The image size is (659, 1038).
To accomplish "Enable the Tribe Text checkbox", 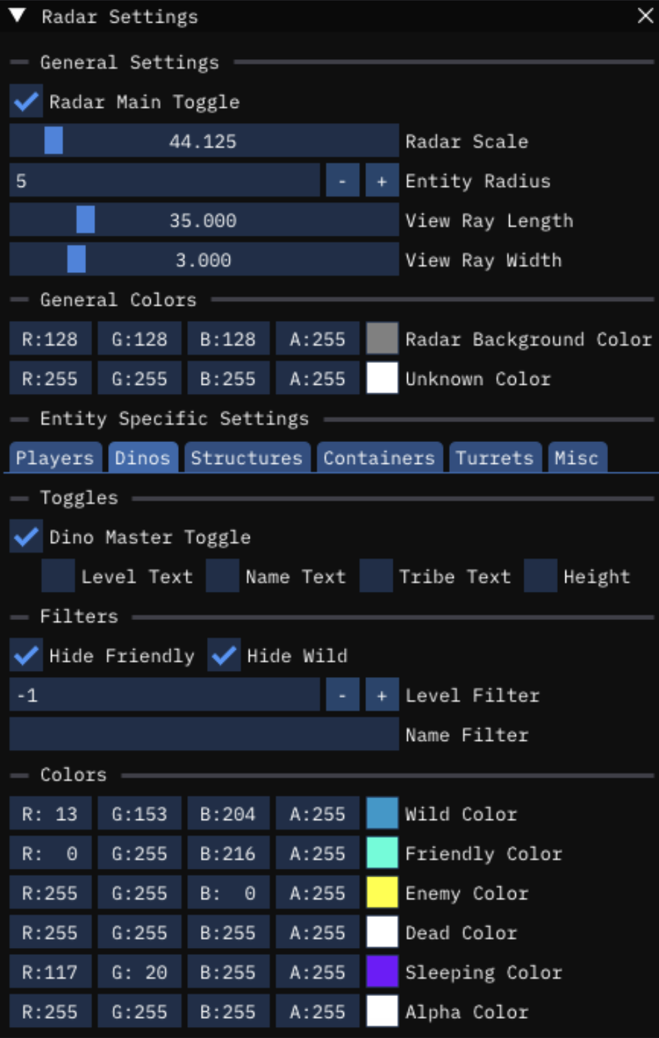I will [376, 576].
